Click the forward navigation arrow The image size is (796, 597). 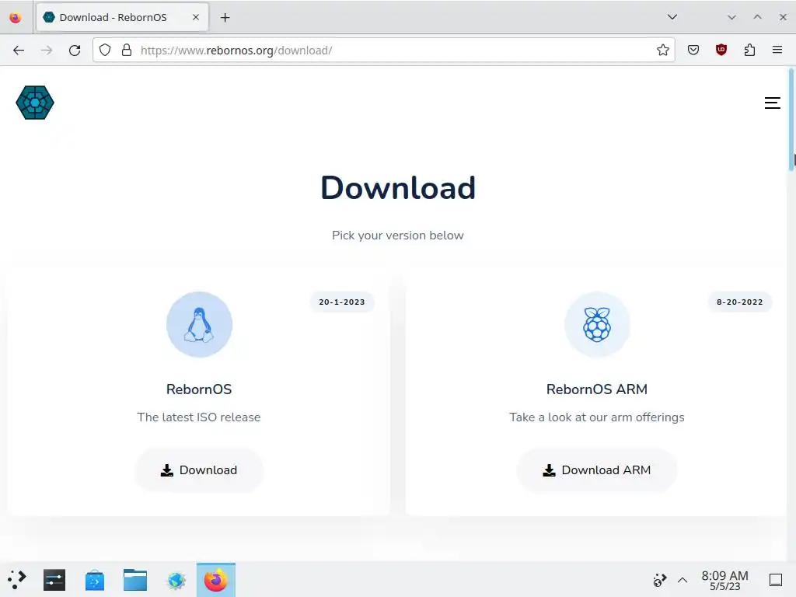pyautogui.click(x=47, y=51)
